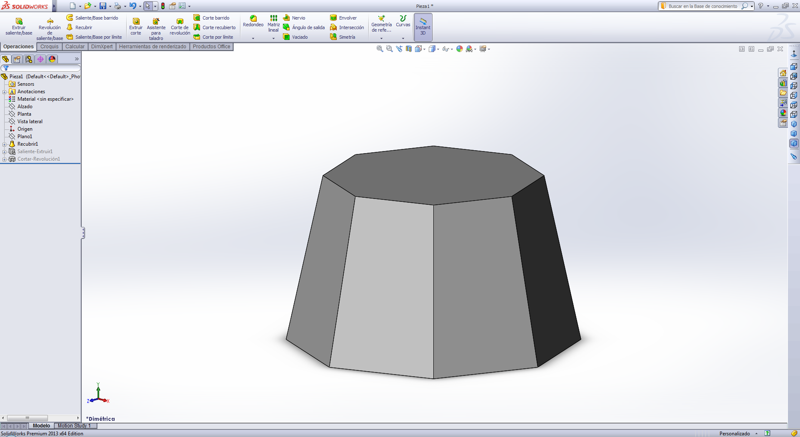Screen dimensions: 800x437
Task: Open Geometría de referencia dropdown arrow
Action: [x=381, y=38]
